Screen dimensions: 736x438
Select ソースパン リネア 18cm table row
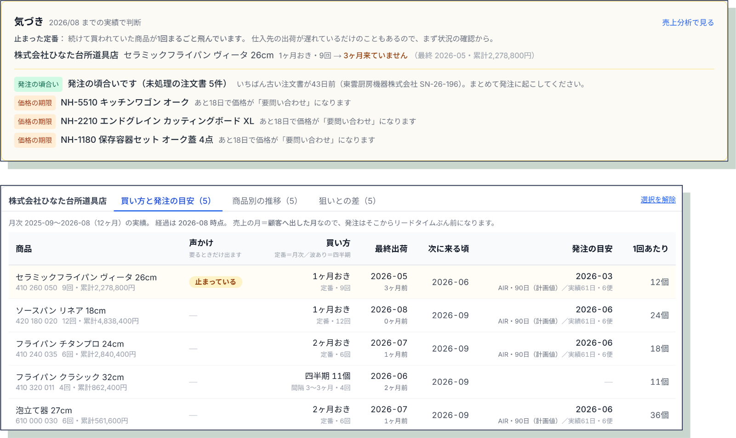[342, 315]
